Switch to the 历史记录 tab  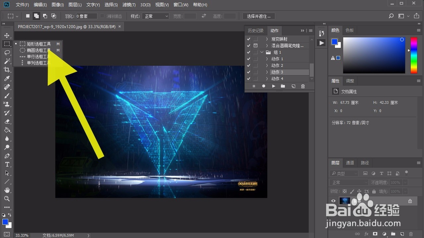[x=256, y=30]
